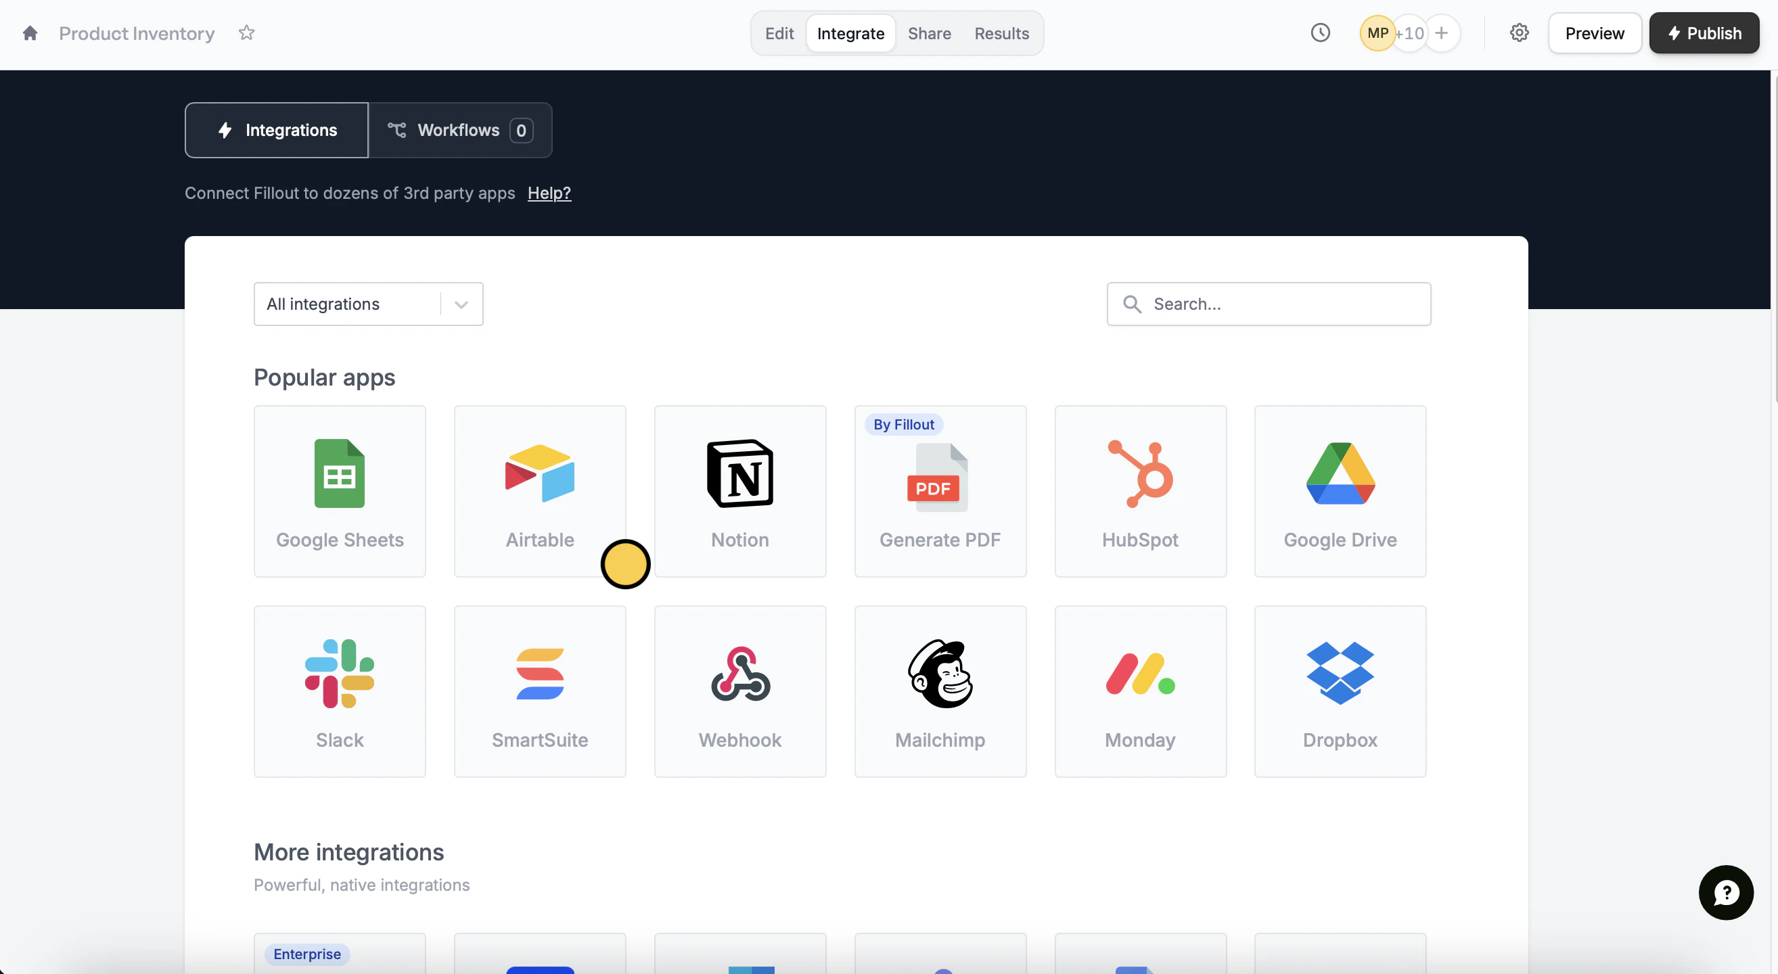Pick the Webhook integration
The width and height of the screenshot is (1778, 974).
click(740, 691)
